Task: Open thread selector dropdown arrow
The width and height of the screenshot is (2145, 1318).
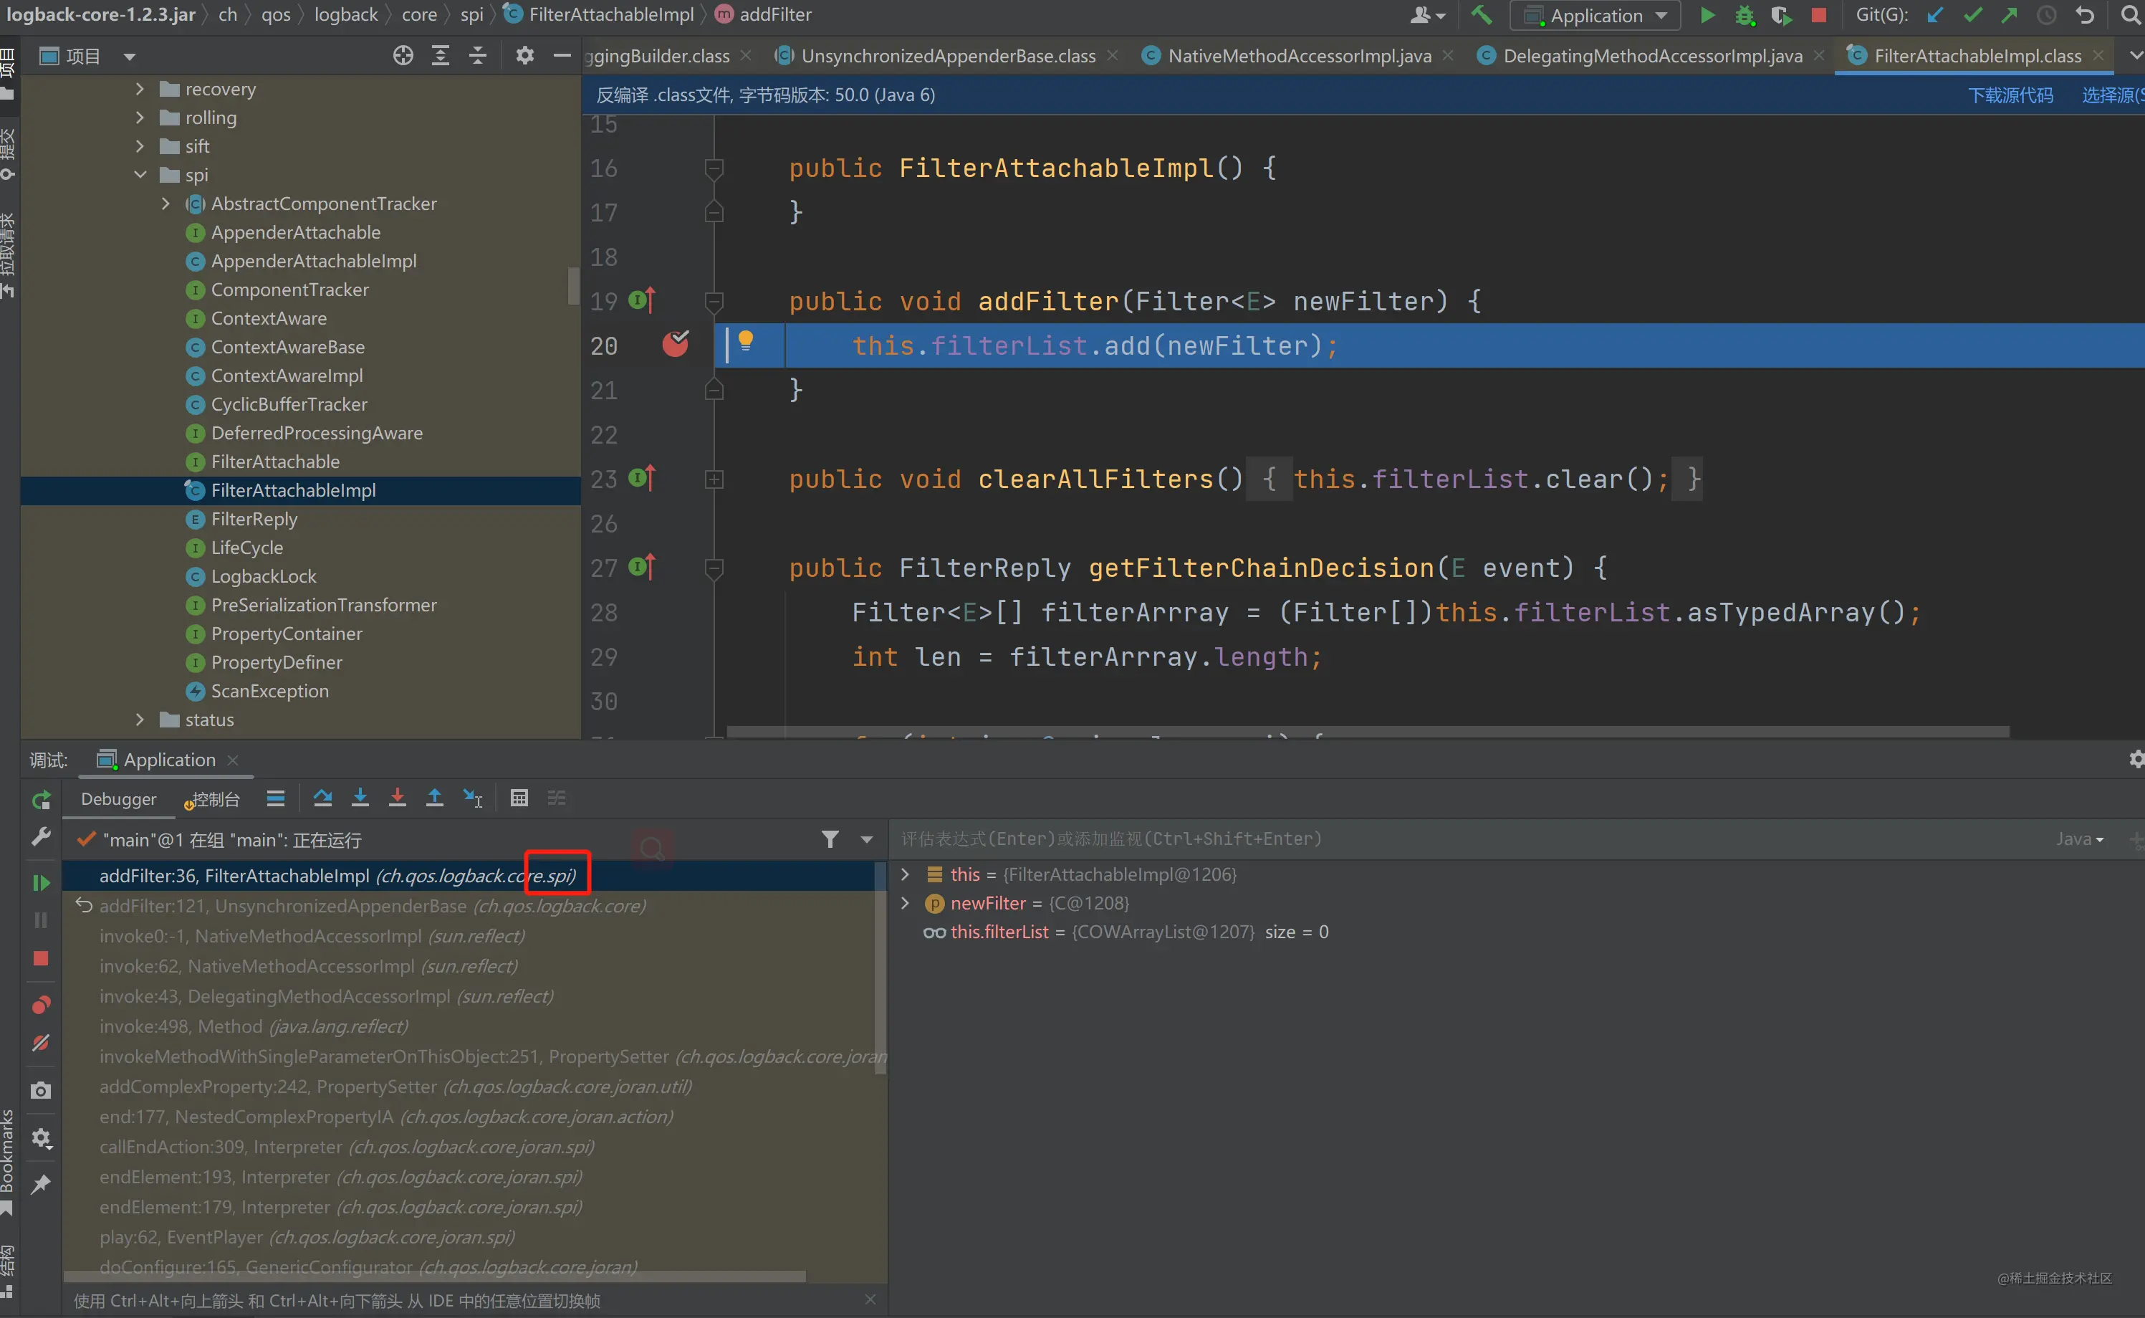Action: [x=867, y=839]
